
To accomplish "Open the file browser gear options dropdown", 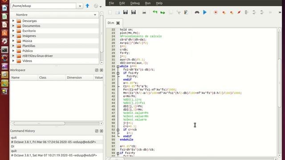I will coord(98,6).
